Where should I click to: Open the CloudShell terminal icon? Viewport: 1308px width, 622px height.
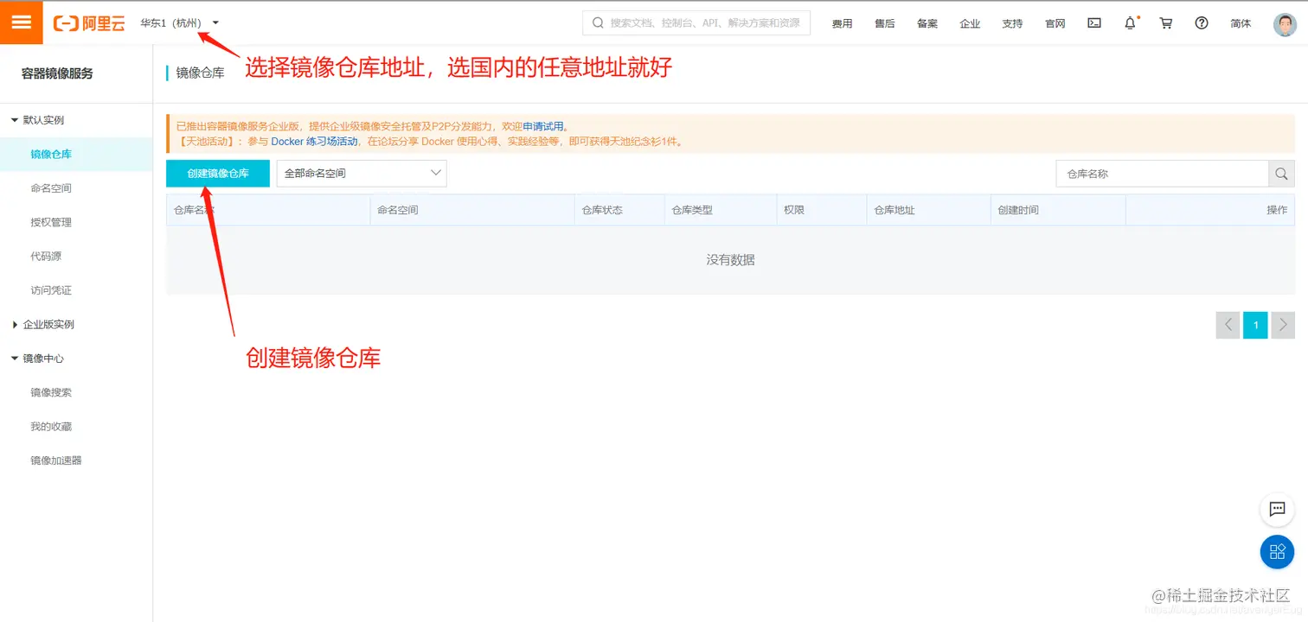click(x=1093, y=23)
